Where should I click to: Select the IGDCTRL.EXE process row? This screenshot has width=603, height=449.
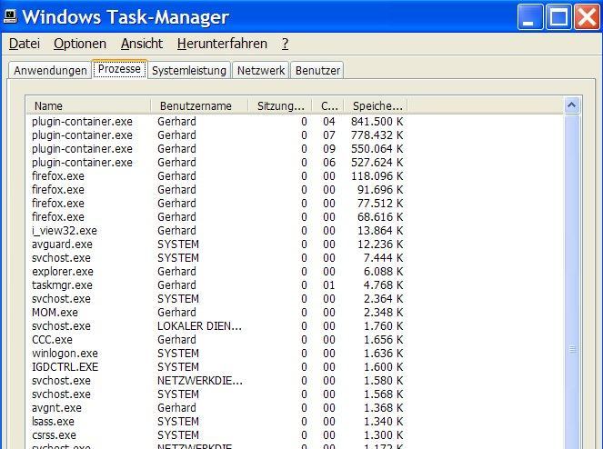217,367
